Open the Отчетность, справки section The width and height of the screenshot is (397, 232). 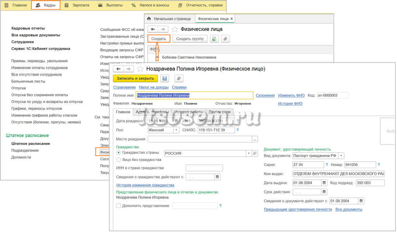tap(200, 5)
